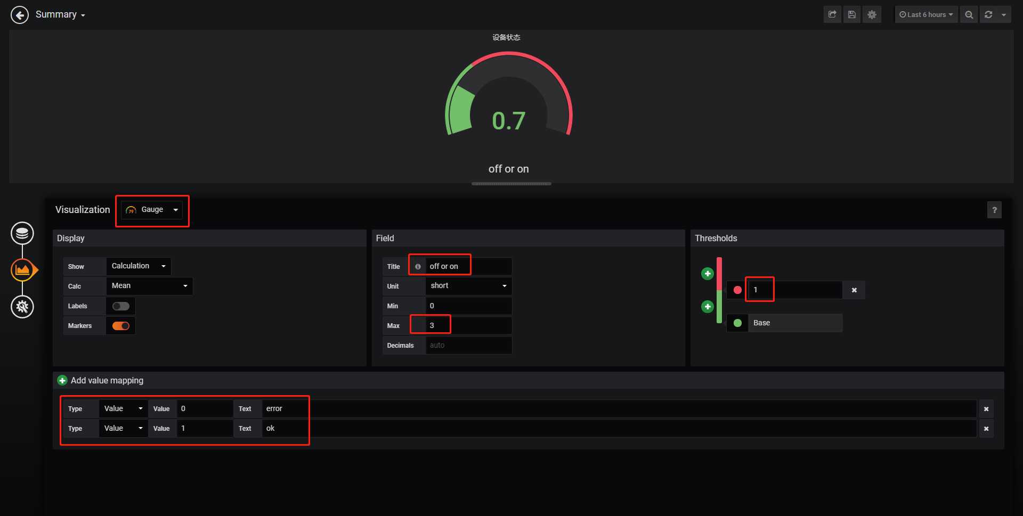Screen dimensions: 1023x516
Task: Click the panel resize handle bar
Action: tap(511, 184)
